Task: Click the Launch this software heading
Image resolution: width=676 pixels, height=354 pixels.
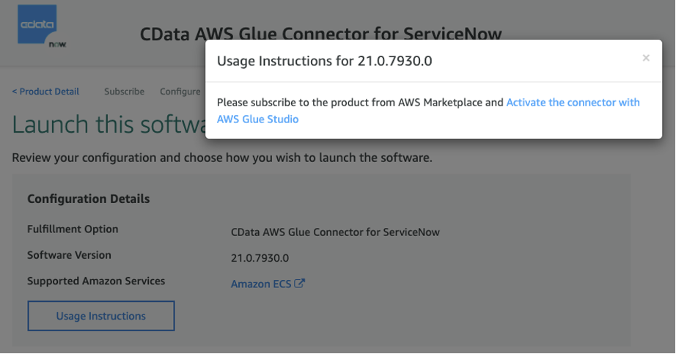Action: (x=108, y=125)
